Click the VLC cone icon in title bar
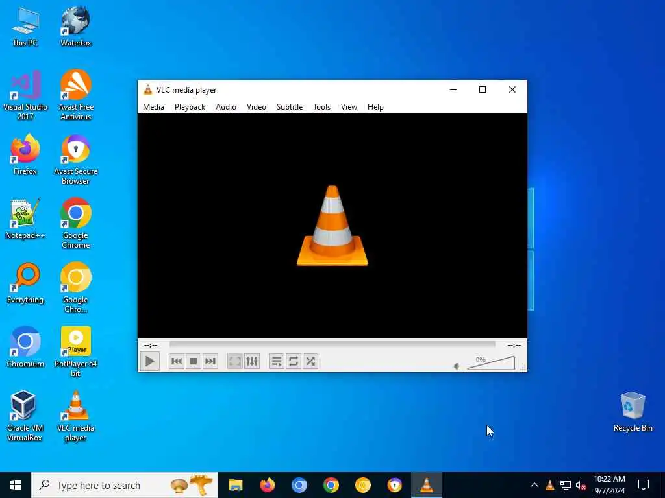665x498 pixels. (148, 89)
